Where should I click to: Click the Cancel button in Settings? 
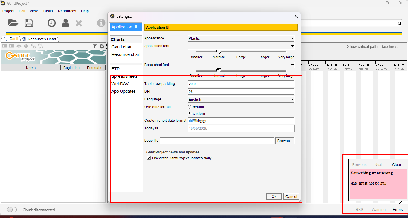tap(291, 196)
